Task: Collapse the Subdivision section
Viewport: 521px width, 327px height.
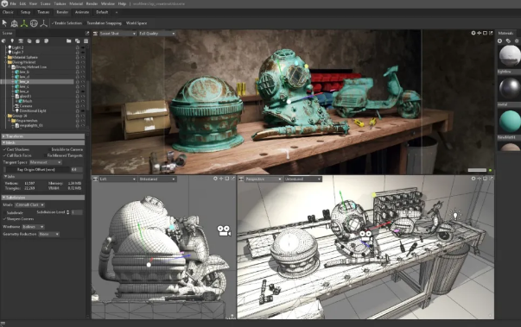Action: 43,198
